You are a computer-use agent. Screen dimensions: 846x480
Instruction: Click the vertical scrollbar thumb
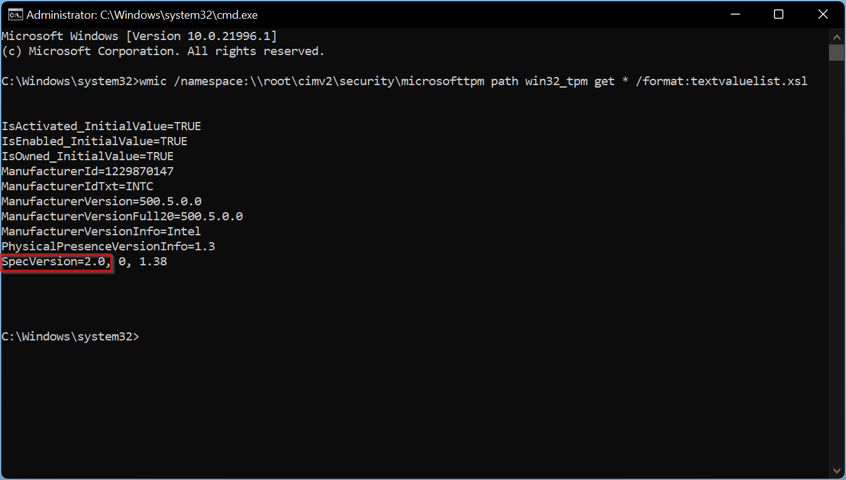837,52
